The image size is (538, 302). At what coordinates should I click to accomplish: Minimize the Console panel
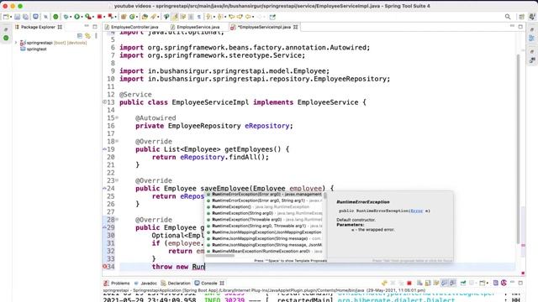[512, 283]
